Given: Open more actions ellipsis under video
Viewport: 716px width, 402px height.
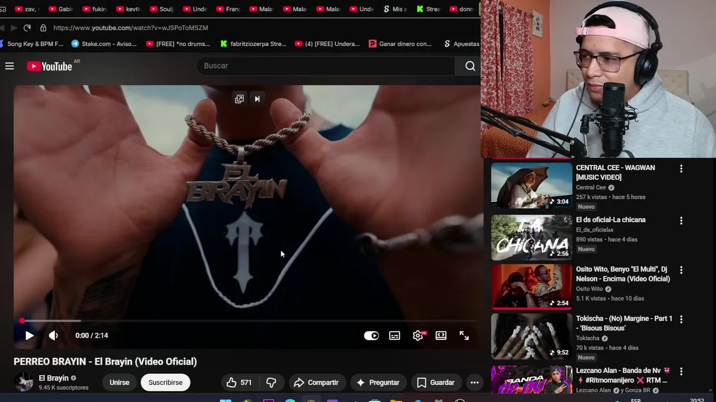Looking at the screenshot, I should click(474, 382).
